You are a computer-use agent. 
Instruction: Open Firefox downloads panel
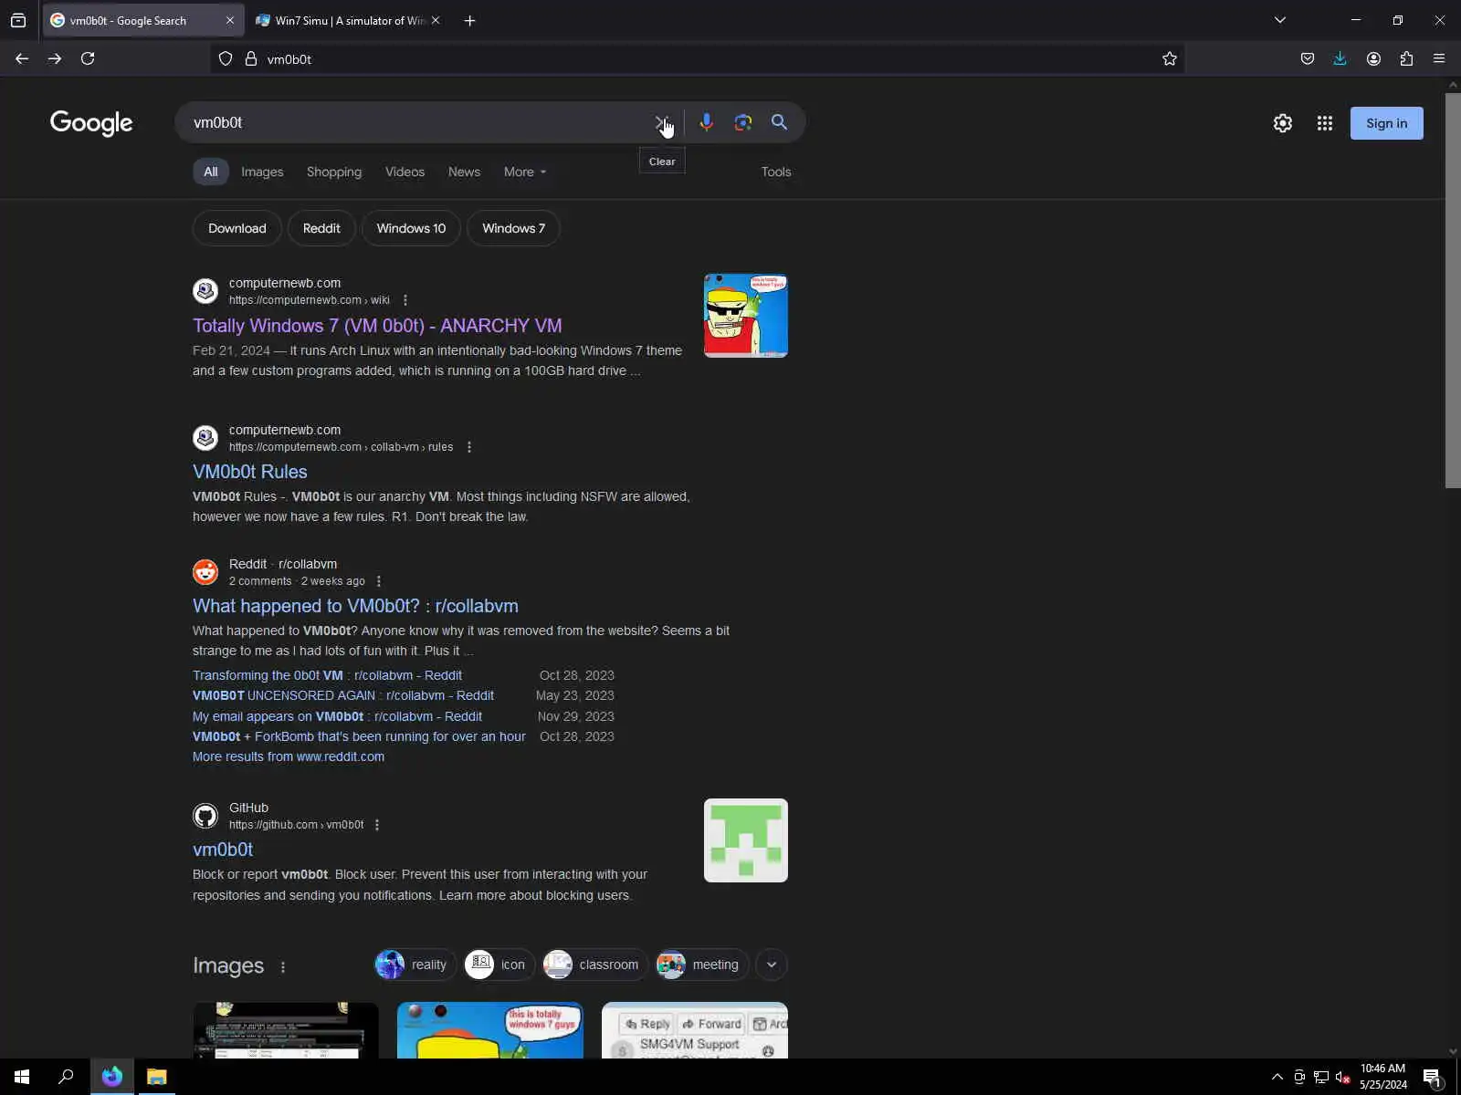[1340, 58]
